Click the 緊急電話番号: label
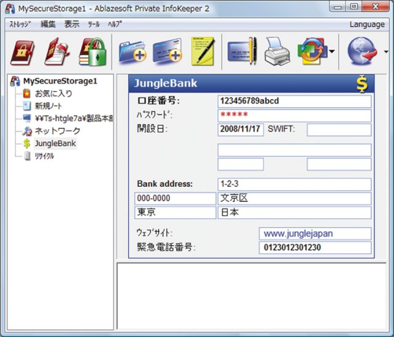The image size is (394, 337). coord(166,247)
